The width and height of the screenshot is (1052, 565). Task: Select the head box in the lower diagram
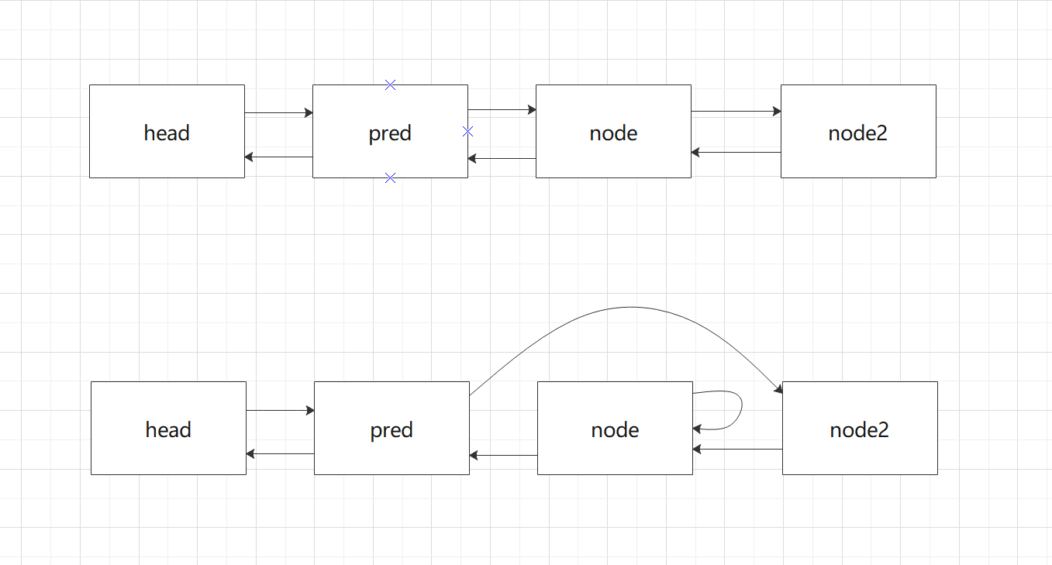pos(168,428)
